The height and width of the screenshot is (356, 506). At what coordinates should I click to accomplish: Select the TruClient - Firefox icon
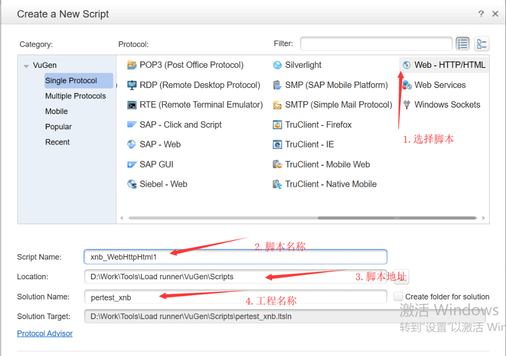(277, 125)
